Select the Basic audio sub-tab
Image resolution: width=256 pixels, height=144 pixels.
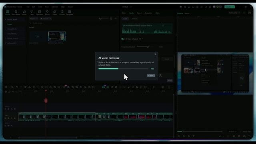[125, 19]
